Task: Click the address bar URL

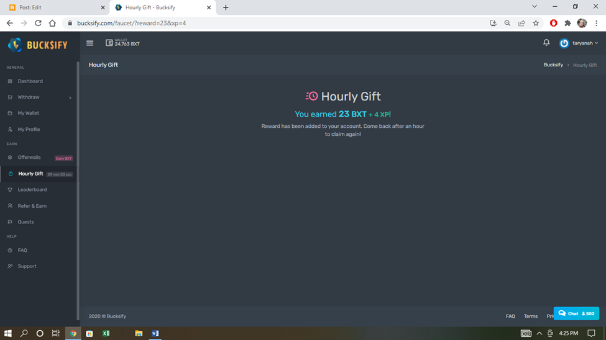Action: (131, 23)
